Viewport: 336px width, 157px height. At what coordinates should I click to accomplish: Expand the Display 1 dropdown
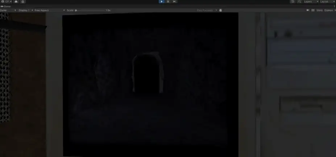point(25,10)
